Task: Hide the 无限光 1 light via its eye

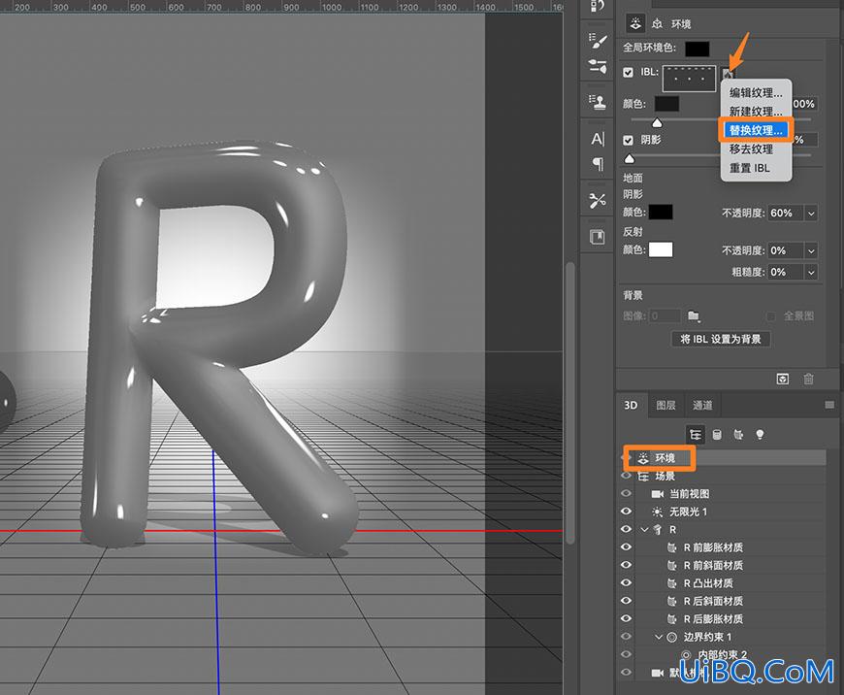Action: pyautogui.click(x=626, y=512)
